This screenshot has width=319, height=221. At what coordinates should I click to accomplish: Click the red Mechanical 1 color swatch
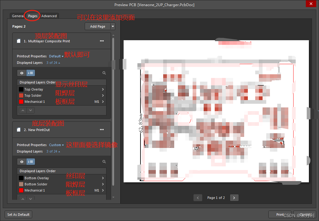click(x=21, y=102)
